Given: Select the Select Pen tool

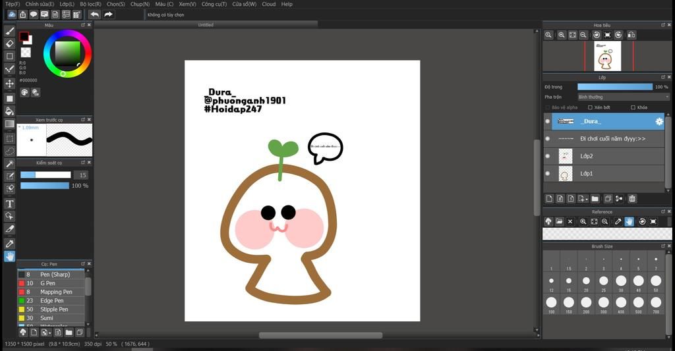Looking at the screenshot, I should point(9,176).
